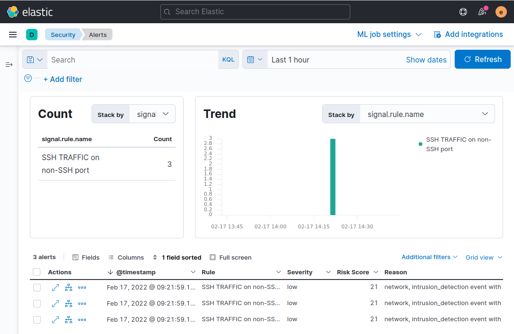
Task: Open Grid view selector
Action: [x=484, y=257]
